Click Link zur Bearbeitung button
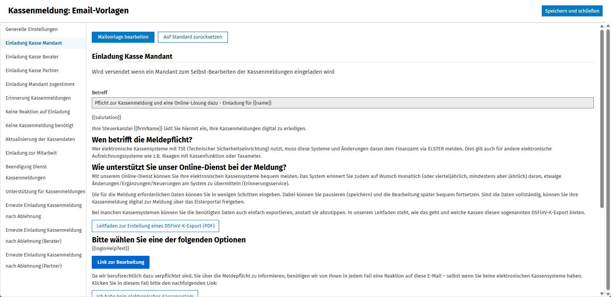This screenshot has width=611, height=297. (x=120, y=262)
